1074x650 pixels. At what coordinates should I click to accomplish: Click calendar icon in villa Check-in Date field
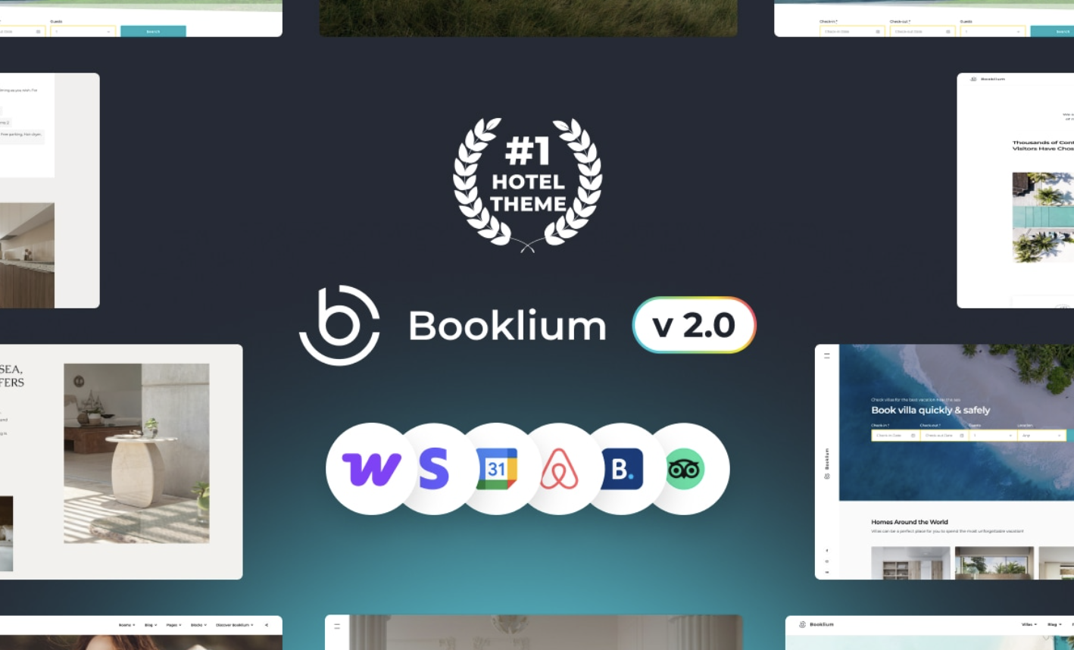pos(913,436)
